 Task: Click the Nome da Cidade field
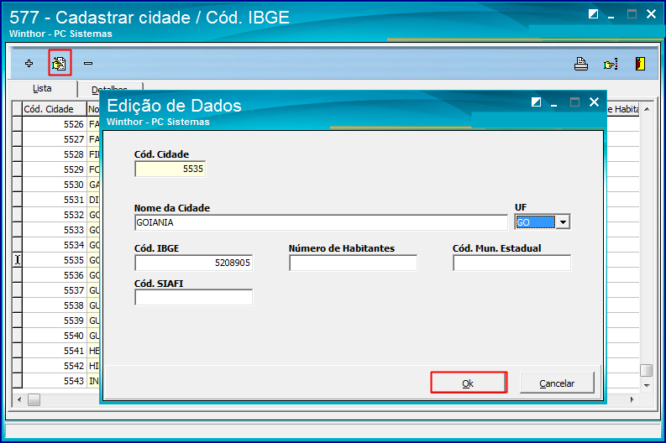click(321, 222)
